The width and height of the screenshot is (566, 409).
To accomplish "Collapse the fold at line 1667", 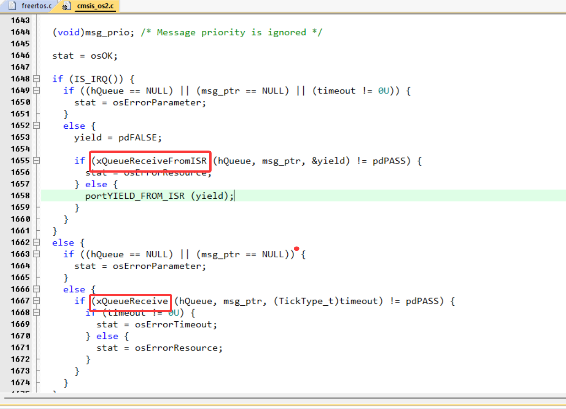I will coord(36,300).
